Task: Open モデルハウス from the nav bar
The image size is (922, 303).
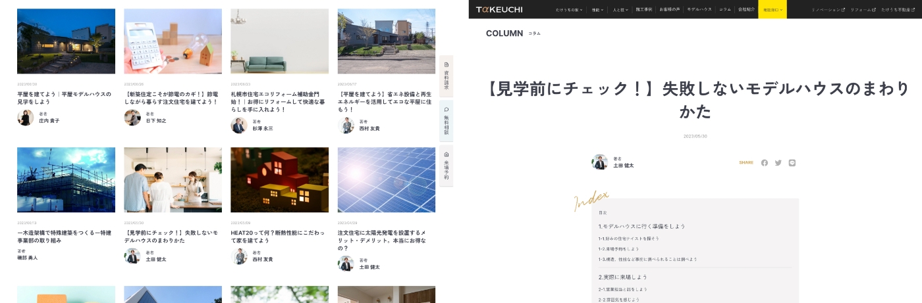Action: tap(699, 10)
